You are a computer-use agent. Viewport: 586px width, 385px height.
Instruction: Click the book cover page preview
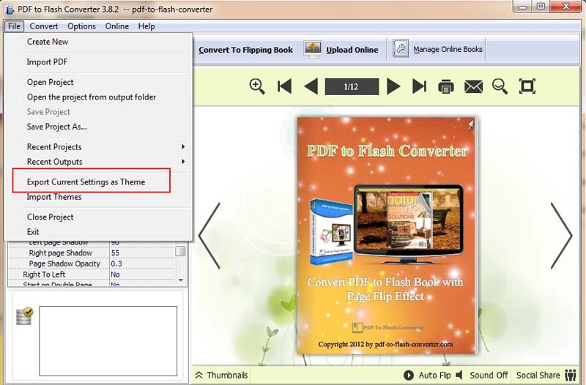(387, 236)
